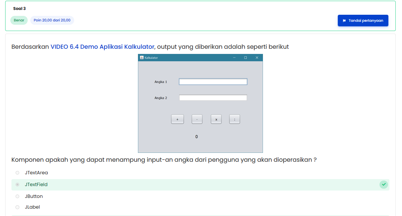Click the question text starting with Komponen apakah
Image resolution: width=402 pixels, height=216 pixels.
tap(164, 160)
